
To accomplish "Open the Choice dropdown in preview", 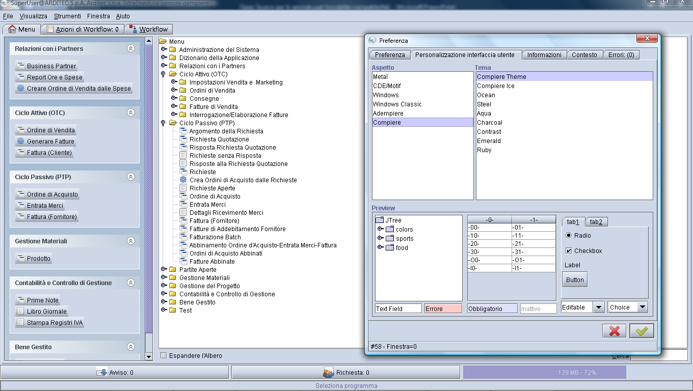I will tap(643, 307).
